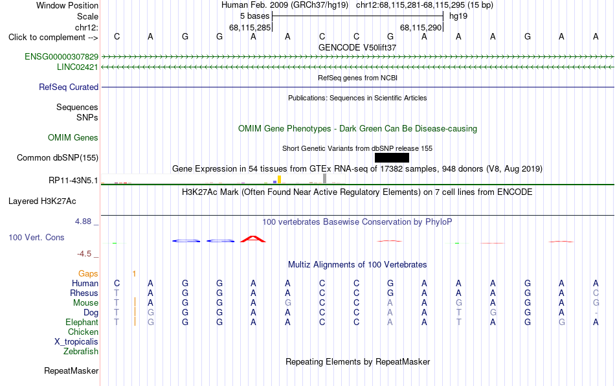
Task: Click the '5 bases' scale label
Action: coord(254,16)
